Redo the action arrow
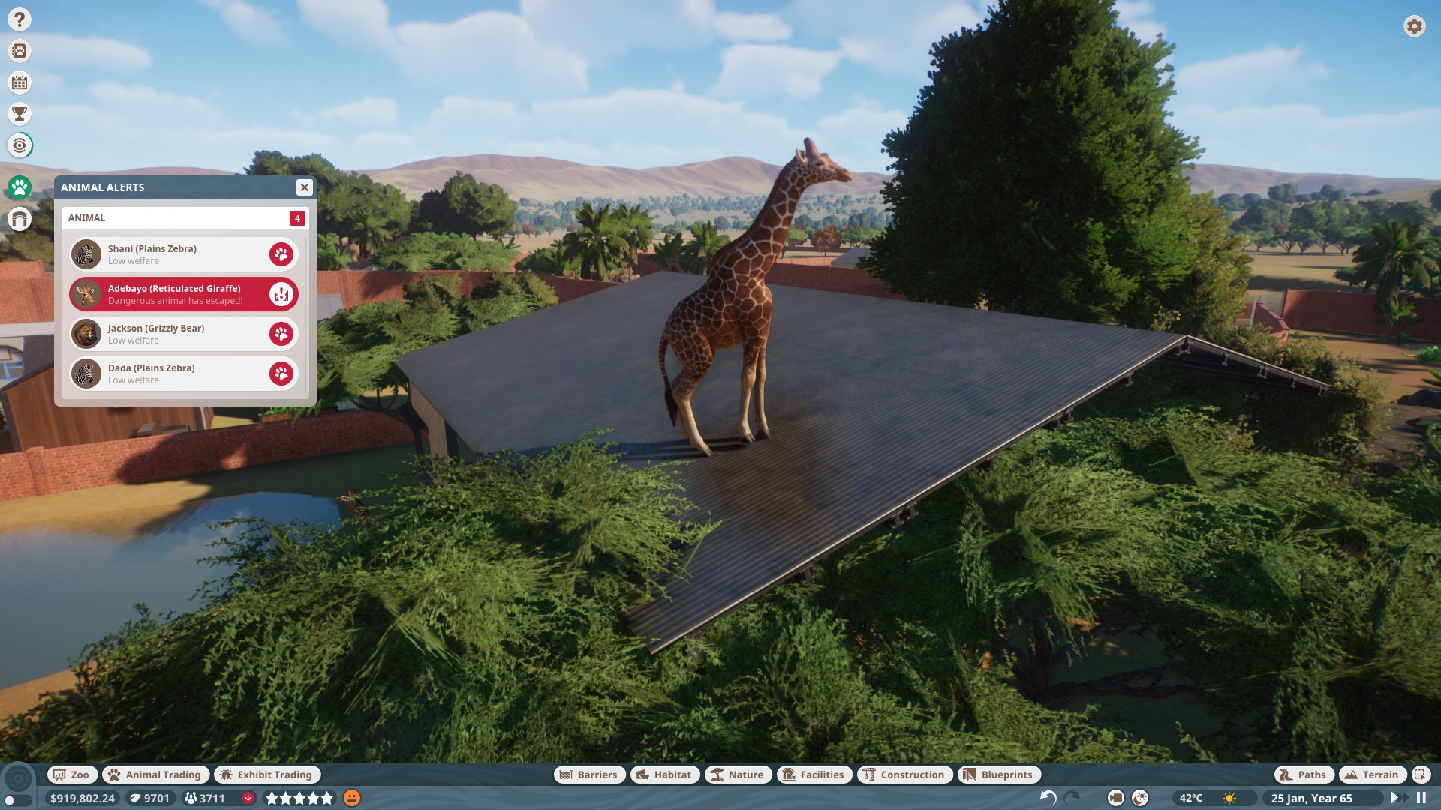Screen dimensions: 1441x810 [x=1072, y=798]
